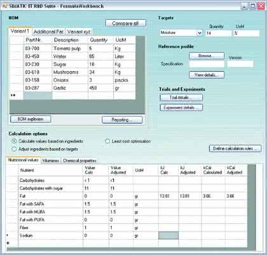Click the kJ Calc 13.81 cell in Fat row
The image size is (267, 255).
click(168, 196)
